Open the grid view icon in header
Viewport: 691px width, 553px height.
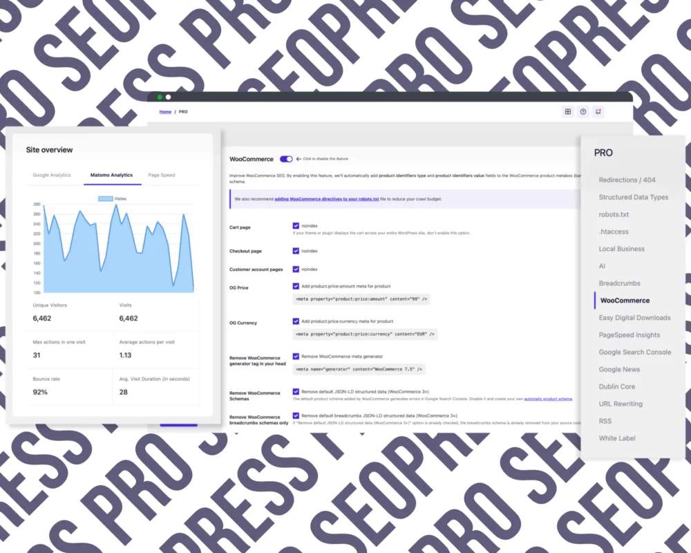(568, 111)
